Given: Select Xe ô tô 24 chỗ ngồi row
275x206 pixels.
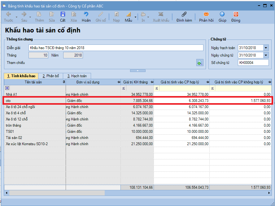Looking at the screenshot, I should pyautogui.click(x=138, y=107).
